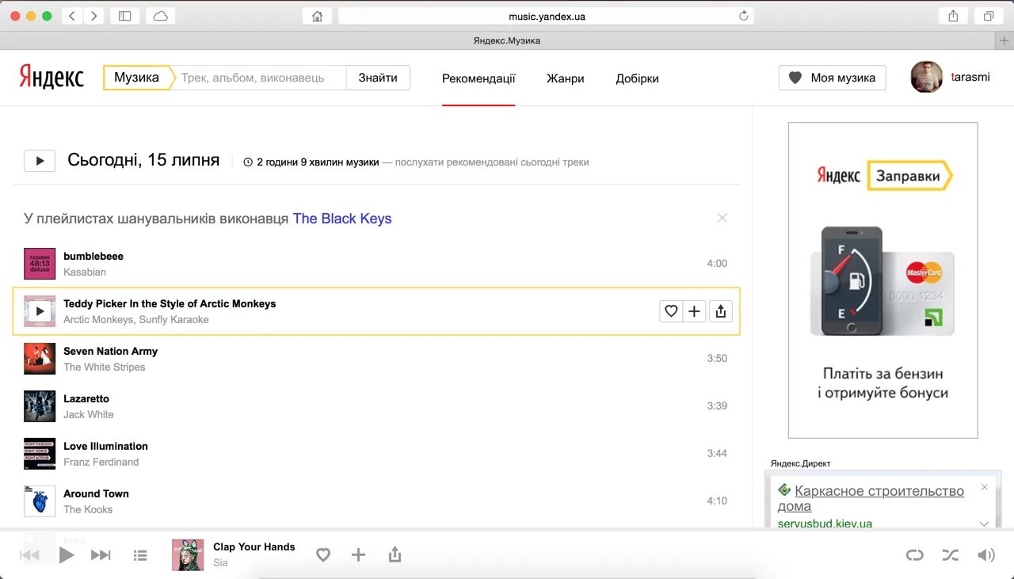Open the play queue list
1014x579 pixels.
tap(140, 556)
